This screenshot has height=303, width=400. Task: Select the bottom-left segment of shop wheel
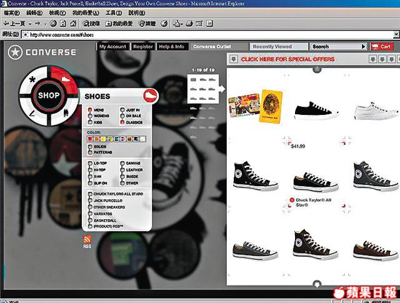click(32, 112)
